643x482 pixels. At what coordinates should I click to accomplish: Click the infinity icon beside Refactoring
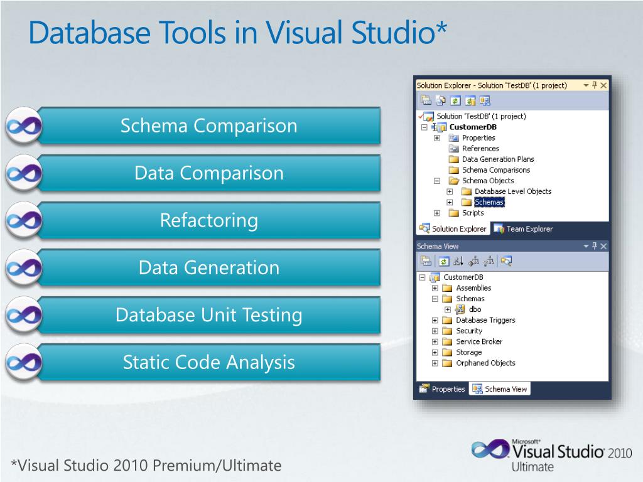click(x=24, y=220)
